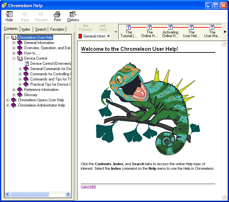Minimize the Chromeleon Help window
Screen dimensions: 229x202
click(208, 6)
